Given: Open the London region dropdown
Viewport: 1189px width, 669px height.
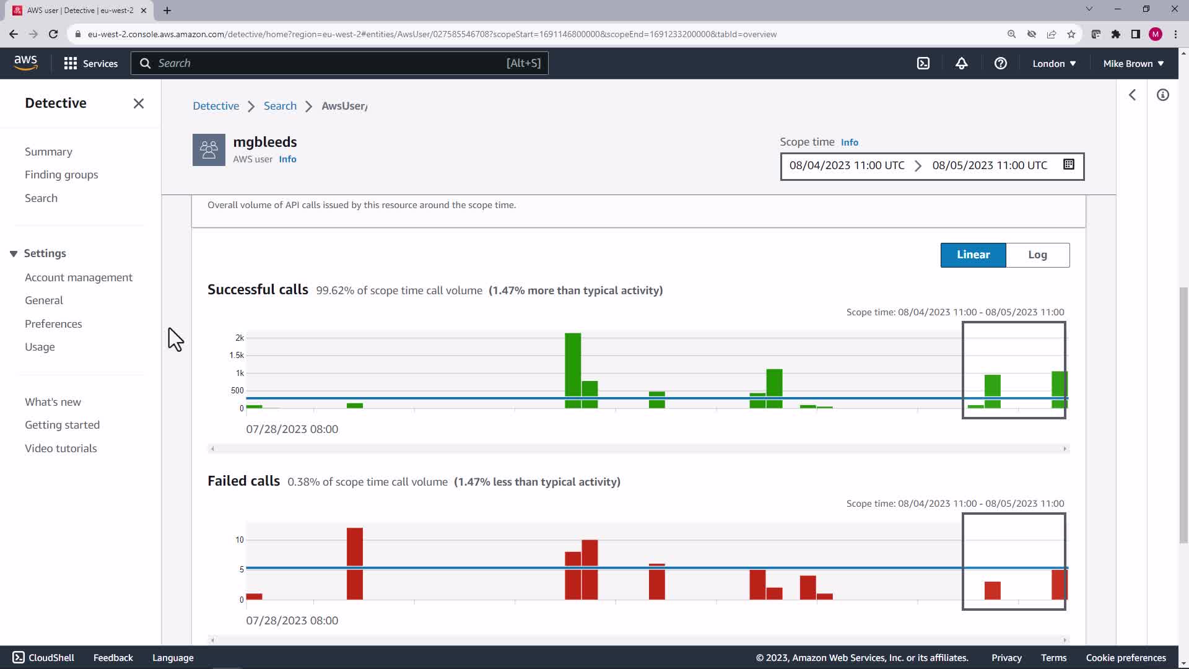Looking at the screenshot, I should pos(1053,63).
